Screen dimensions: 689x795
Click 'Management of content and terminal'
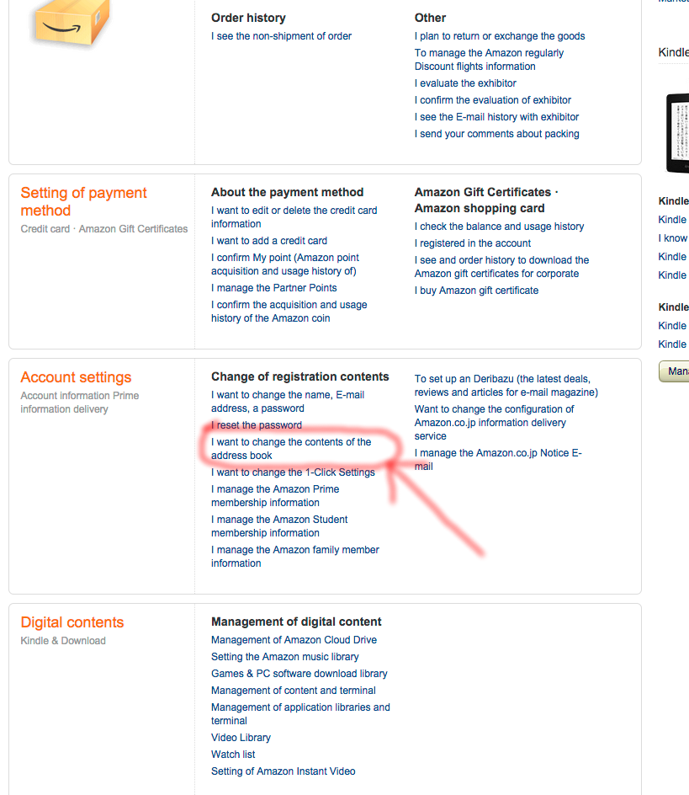coord(294,690)
